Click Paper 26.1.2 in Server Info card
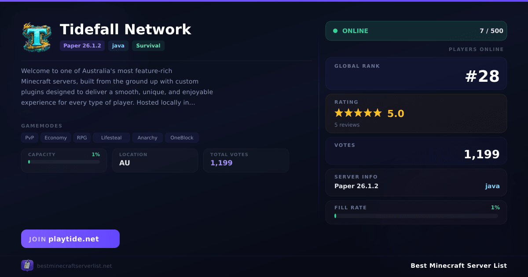528x277 pixels. pyautogui.click(x=356, y=186)
